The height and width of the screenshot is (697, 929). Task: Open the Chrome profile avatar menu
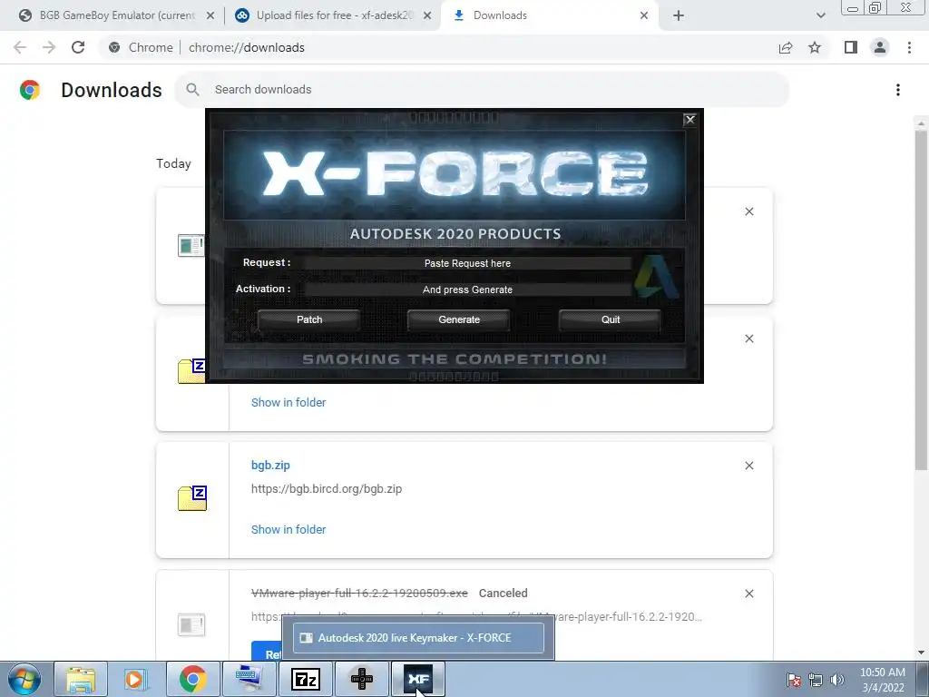pyautogui.click(x=880, y=47)
